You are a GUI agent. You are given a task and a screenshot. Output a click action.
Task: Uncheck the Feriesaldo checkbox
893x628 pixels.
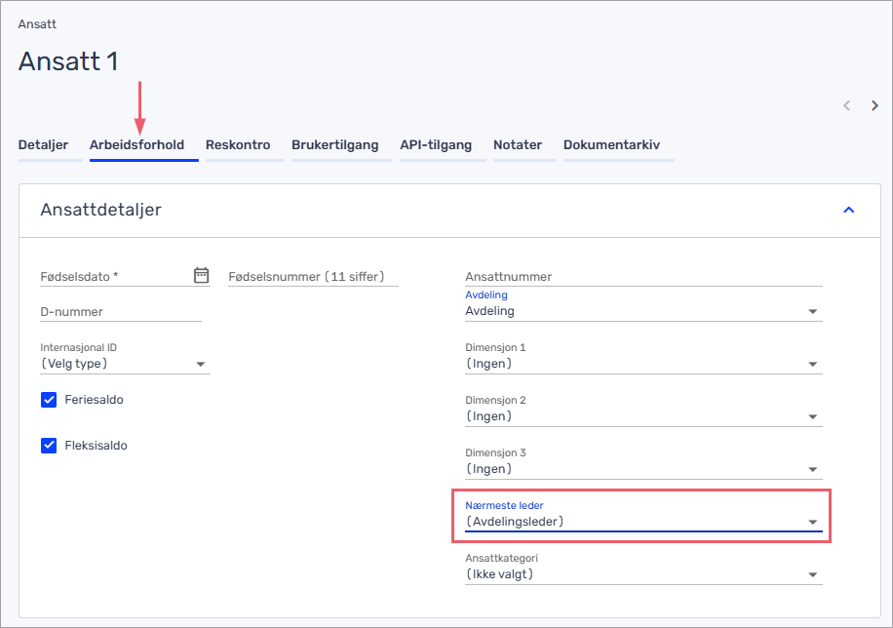[x=49, y=400]
